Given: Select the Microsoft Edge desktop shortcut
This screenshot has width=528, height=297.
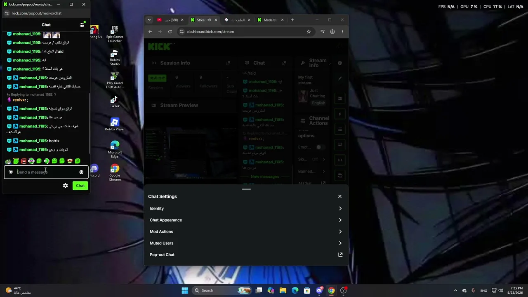Looking at the screenshot, I should [115, 149].
